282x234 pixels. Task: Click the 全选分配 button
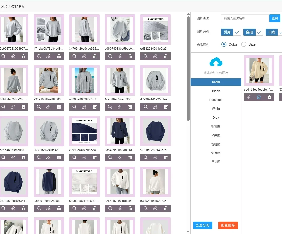tap(203, 225)
